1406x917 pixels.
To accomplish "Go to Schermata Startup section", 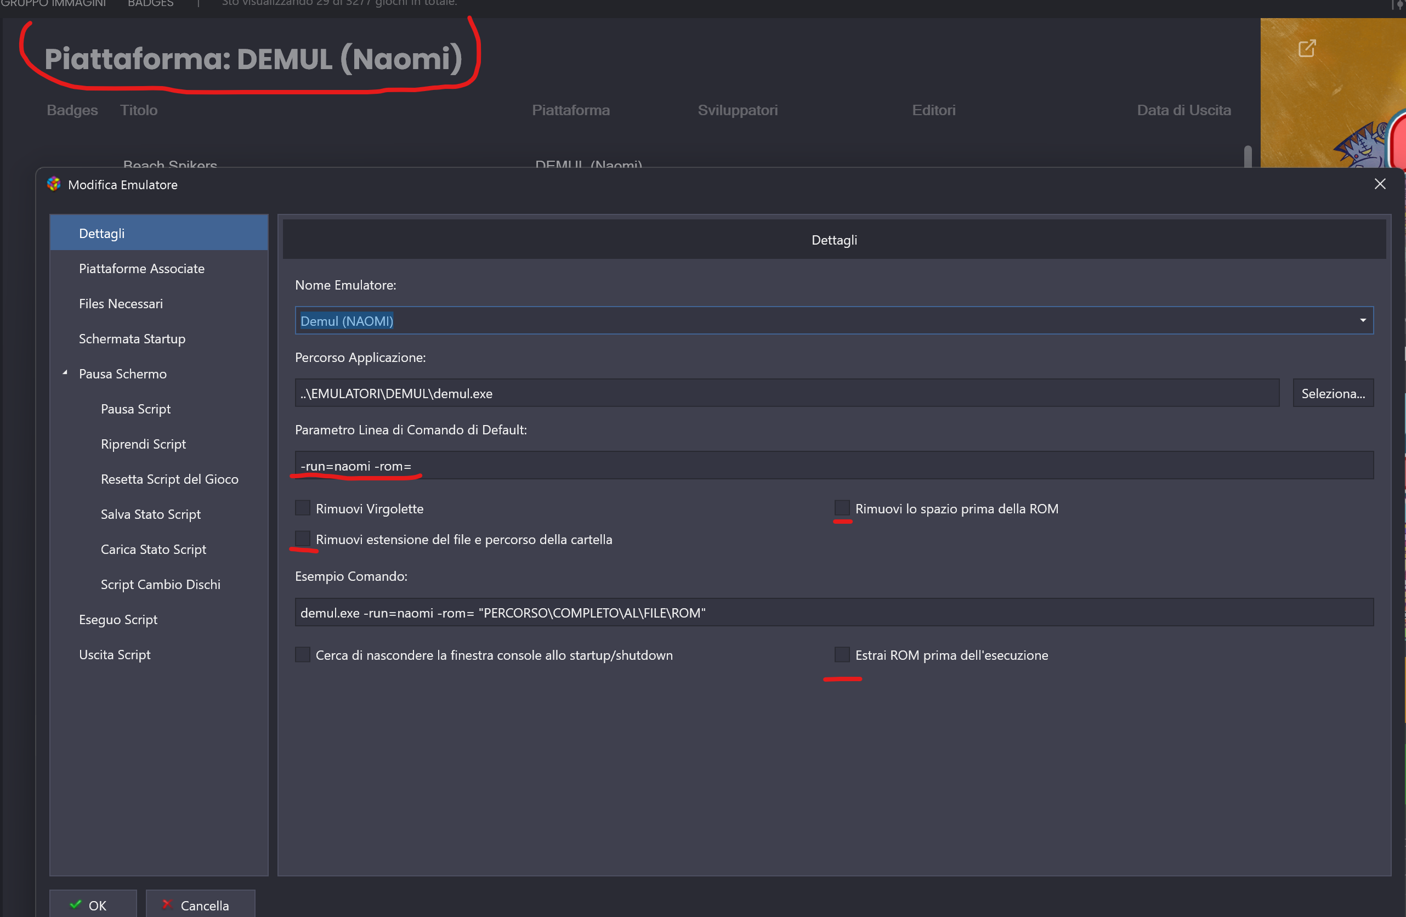I will (159, 338).
